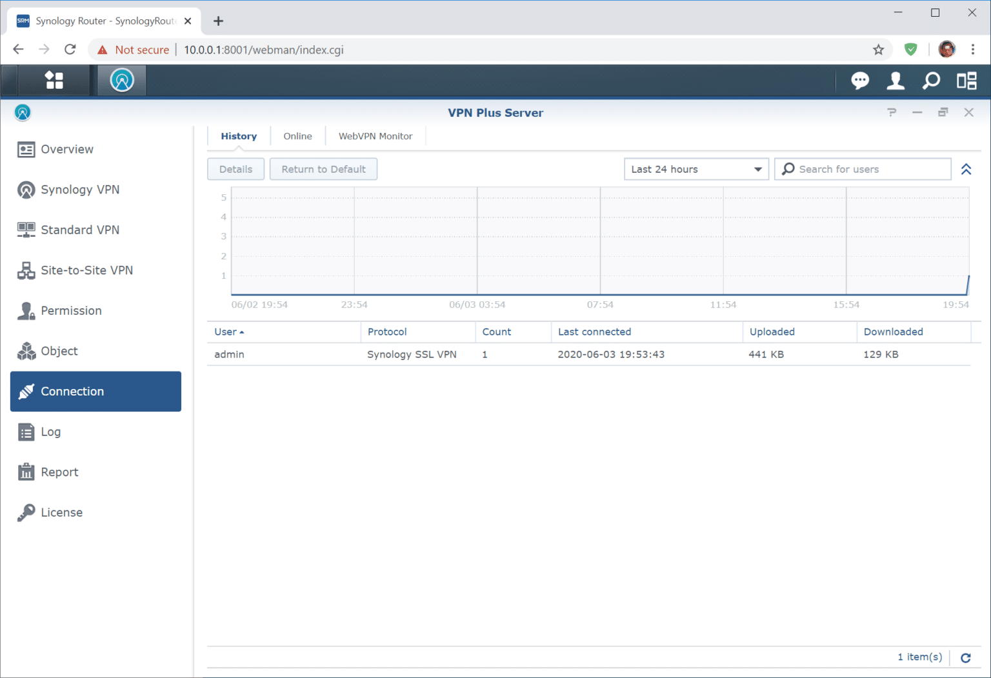Sort by the Last connected column header

647,332
